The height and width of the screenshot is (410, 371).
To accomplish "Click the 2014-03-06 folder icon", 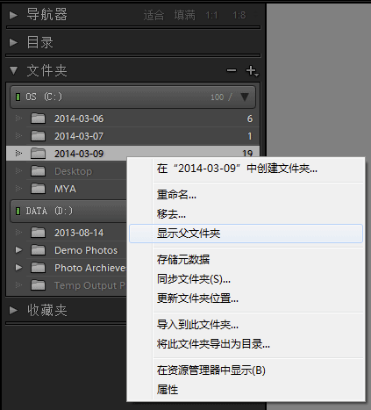I will tap(38, 119).
